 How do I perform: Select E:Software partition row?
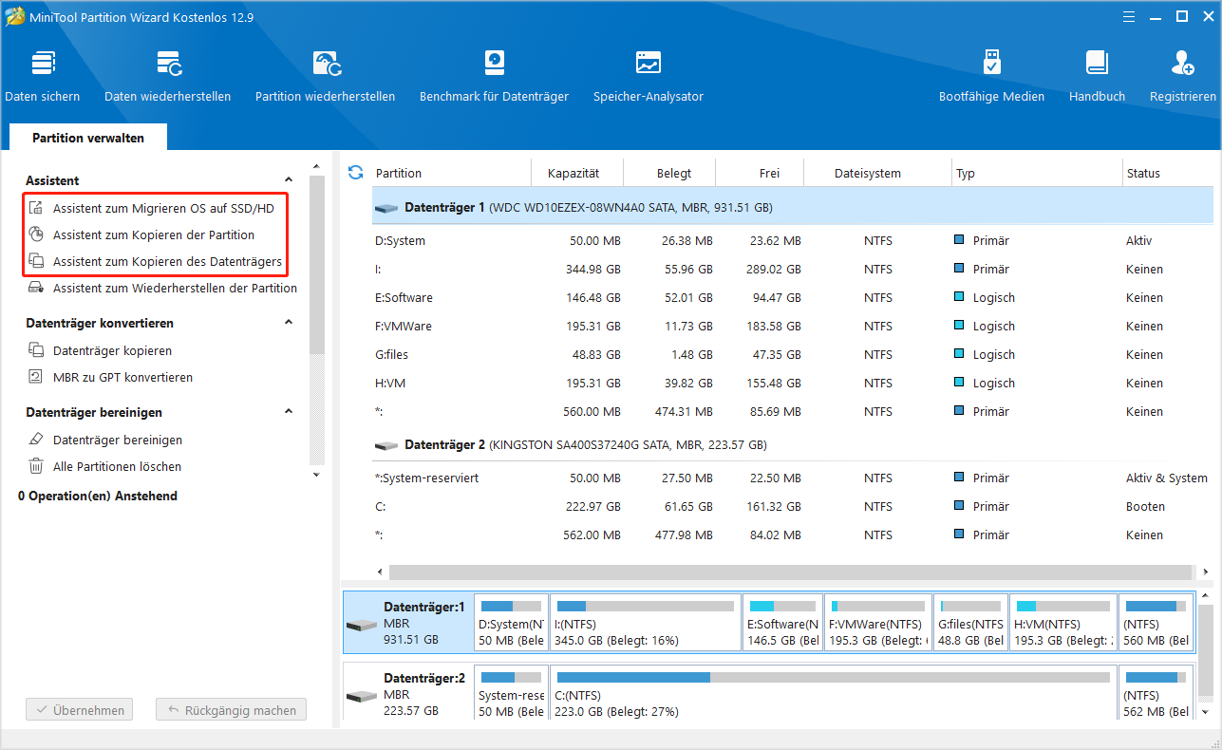click(792, 297)
